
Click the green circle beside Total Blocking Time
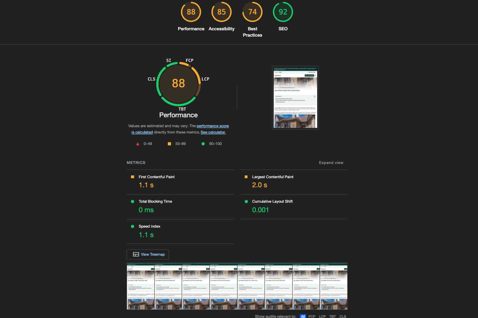[x=133, y=201]
